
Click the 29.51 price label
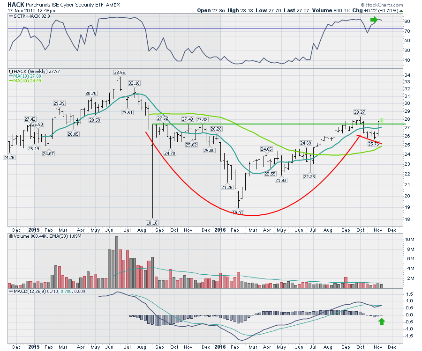(x=127, y=112)
